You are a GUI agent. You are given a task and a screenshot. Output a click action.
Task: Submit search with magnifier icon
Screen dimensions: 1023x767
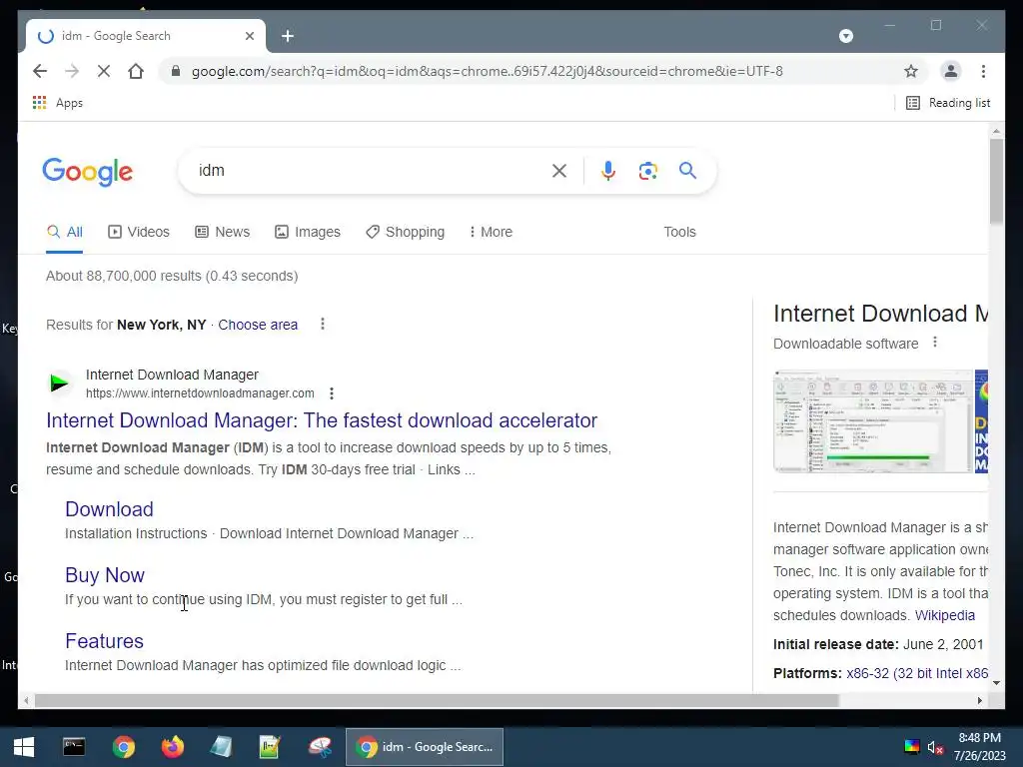(687, 171)
